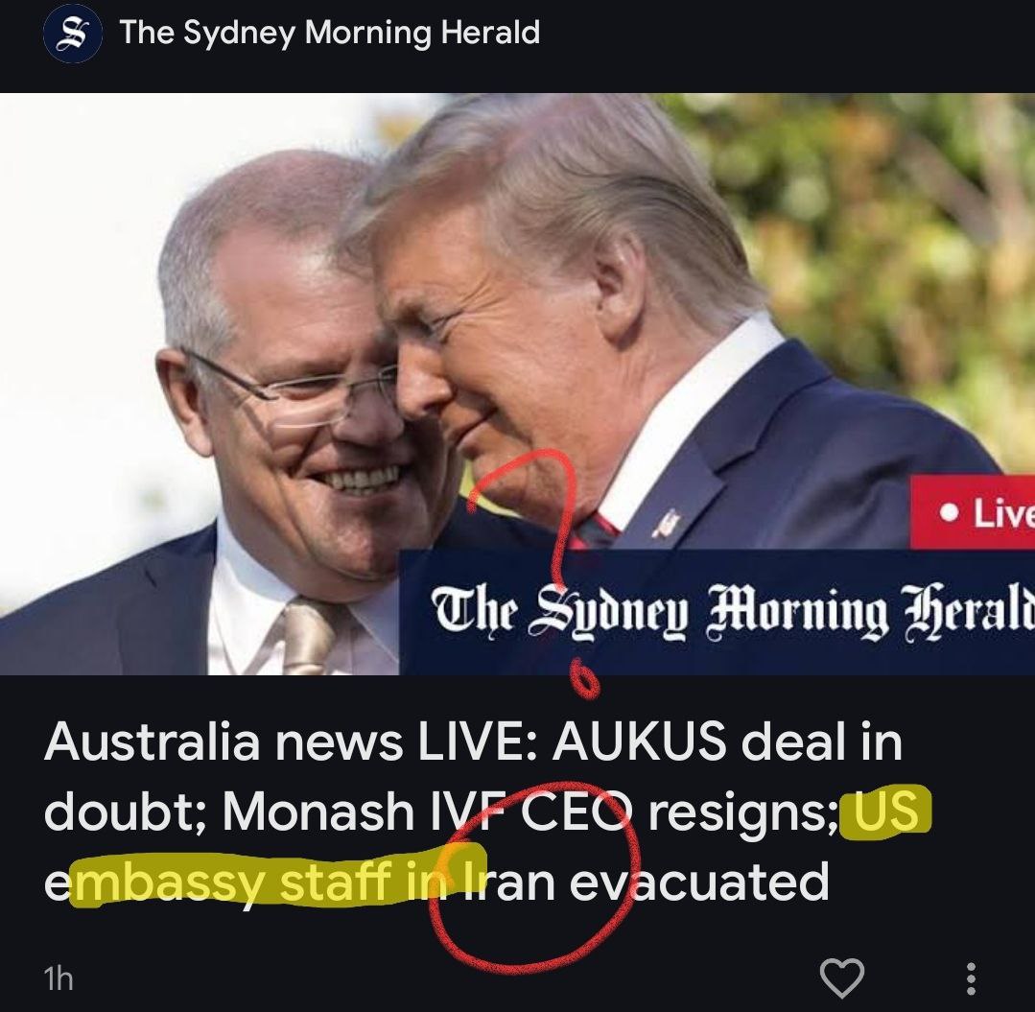The height and width of the screenshot is (1012, 1035).
Task: Like the article with the heart icon
Action: [x=841, y=977]
